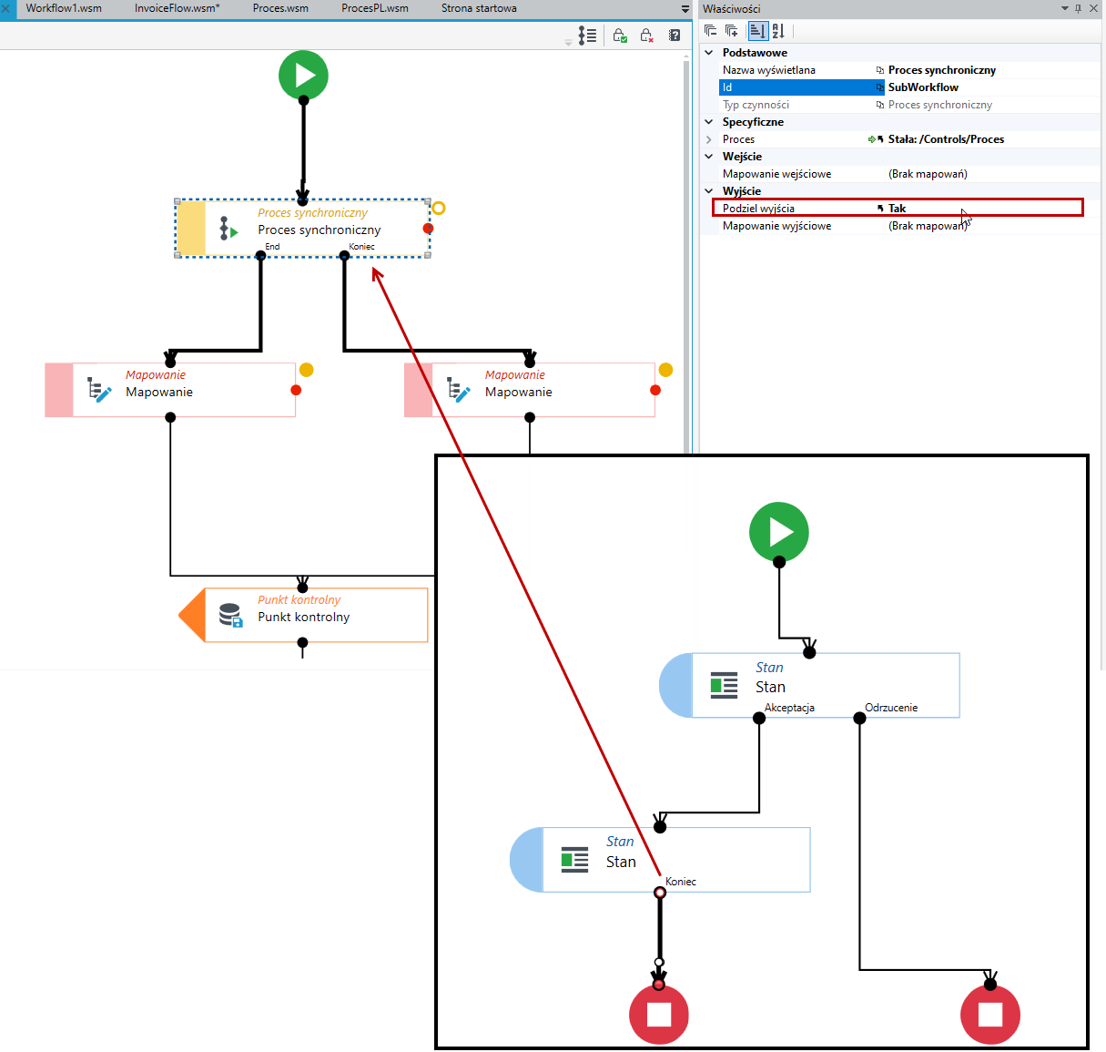Screen dimensions: 1106x1052
Task: Expand the Proces property row
Action: pyautogui.click(x=709, y=139)
